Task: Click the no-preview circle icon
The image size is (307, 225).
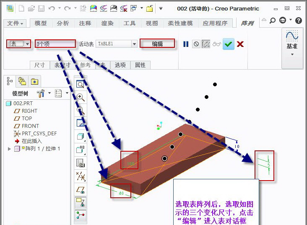Action: click(196, 44)
